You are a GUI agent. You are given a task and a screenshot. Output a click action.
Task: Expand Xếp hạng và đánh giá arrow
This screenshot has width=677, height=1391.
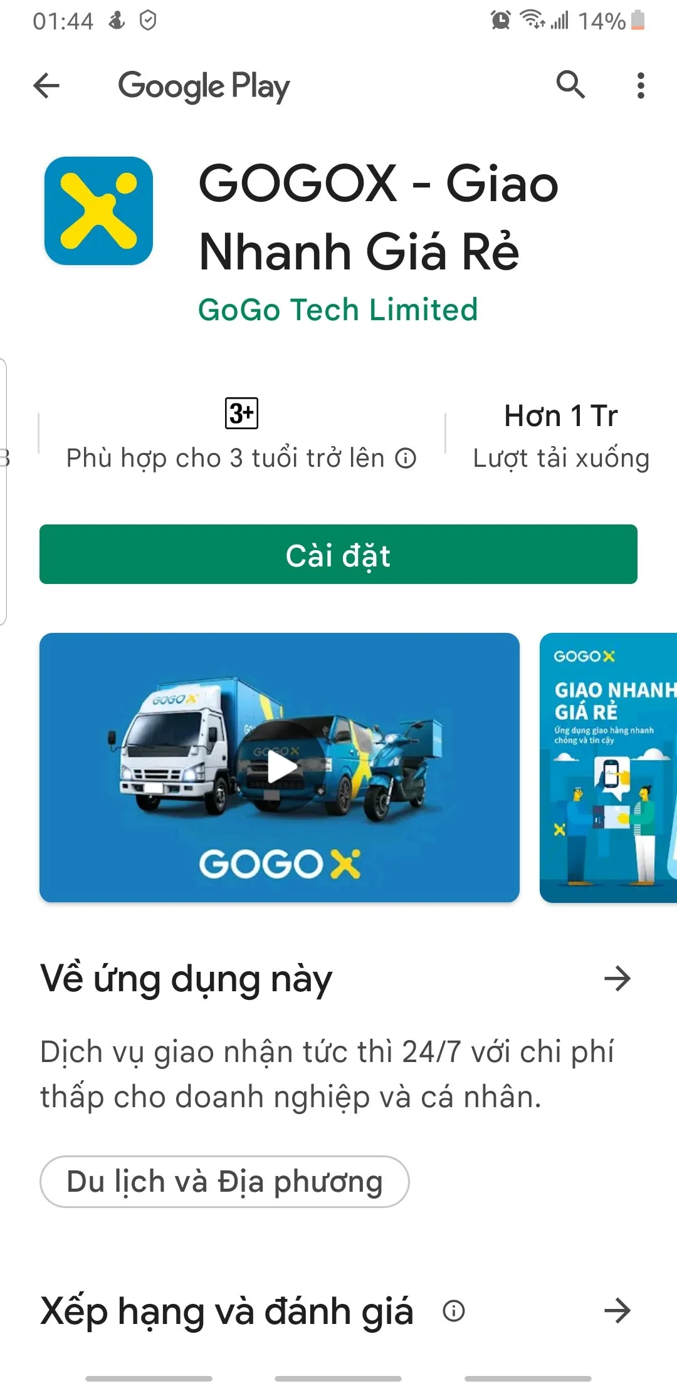(617, 1310)
